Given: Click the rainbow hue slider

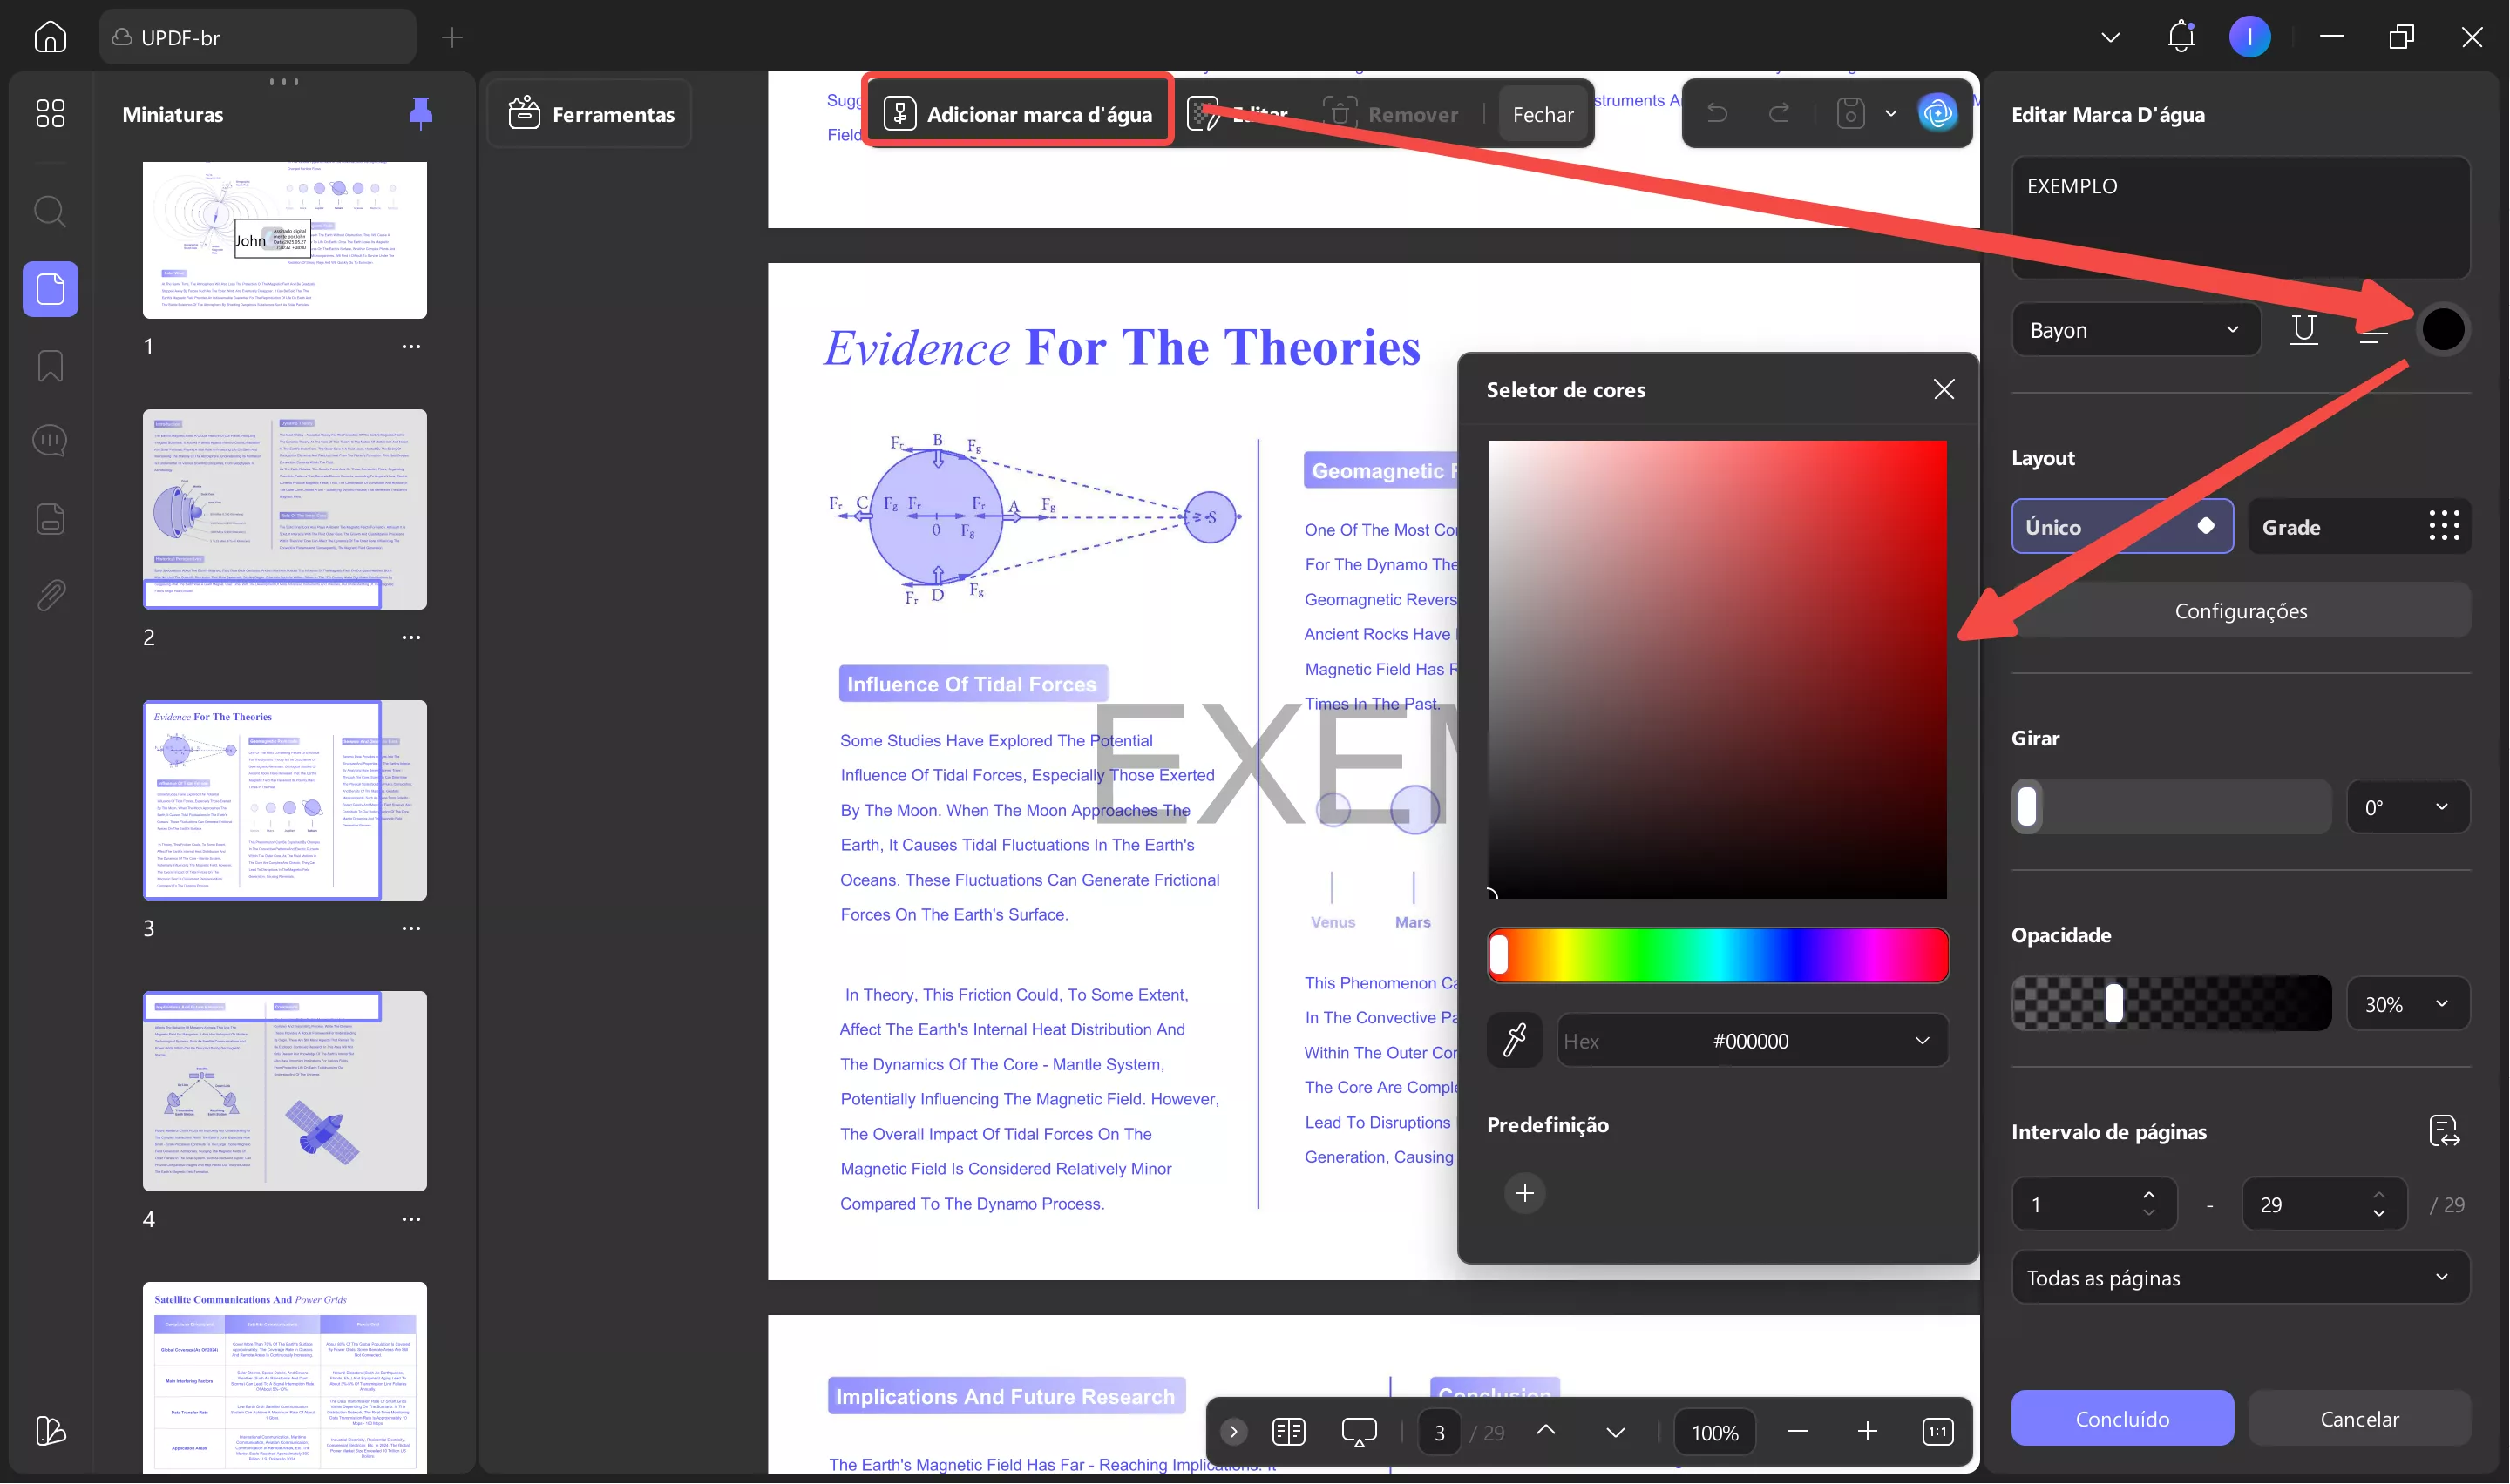Looking at the screenshot, I should click(1717, 955).
